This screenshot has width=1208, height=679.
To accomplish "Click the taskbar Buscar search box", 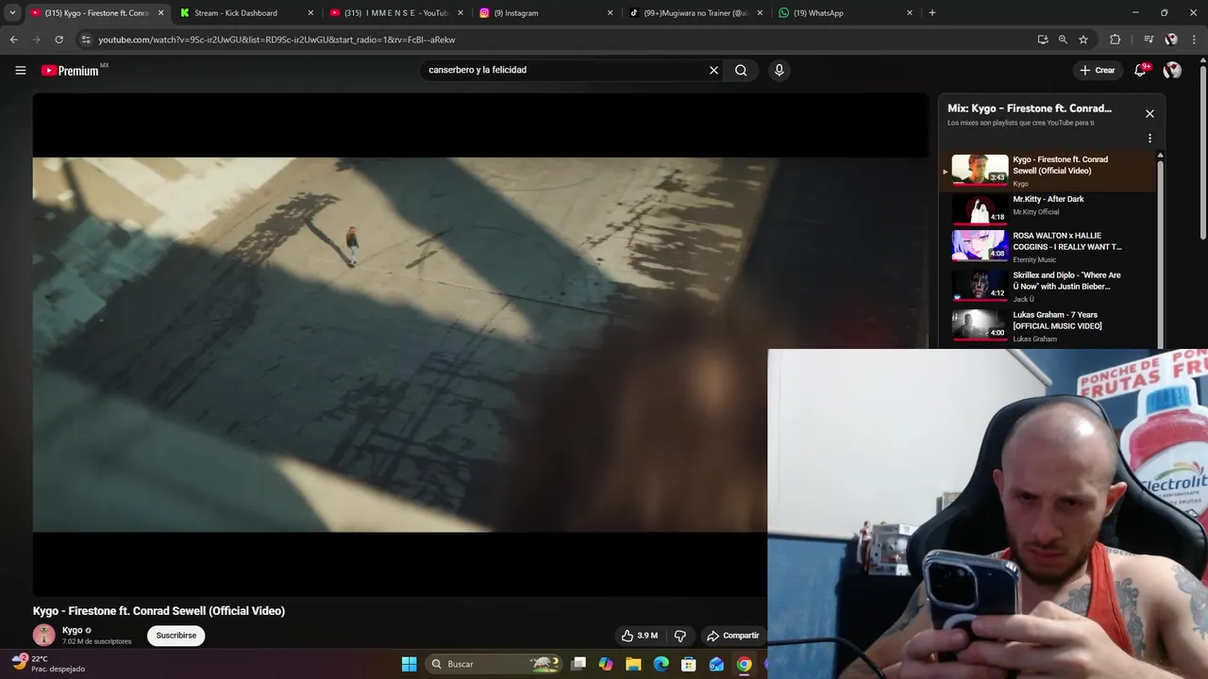I will click(494, 664).
